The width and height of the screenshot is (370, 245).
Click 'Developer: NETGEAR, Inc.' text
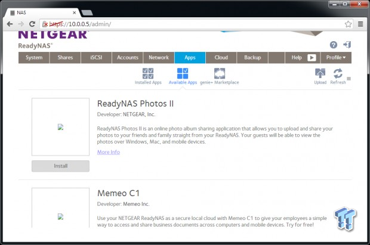pyautogui.click(x=126, y=114)
